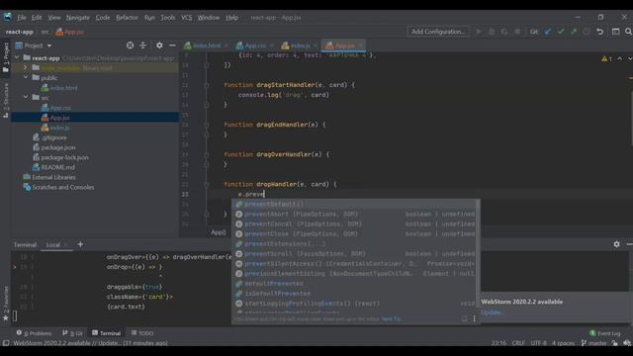Open terminal panel settings gear
The image size is (633, 356).
616,244
